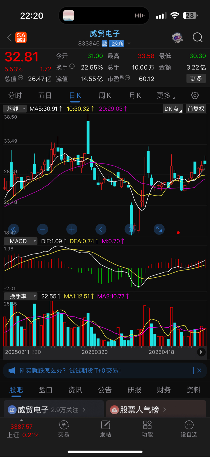The width and height of the screenshot is (210, 457).
Task: Tap the 更多 quote details button
Action: pos(196,79)
